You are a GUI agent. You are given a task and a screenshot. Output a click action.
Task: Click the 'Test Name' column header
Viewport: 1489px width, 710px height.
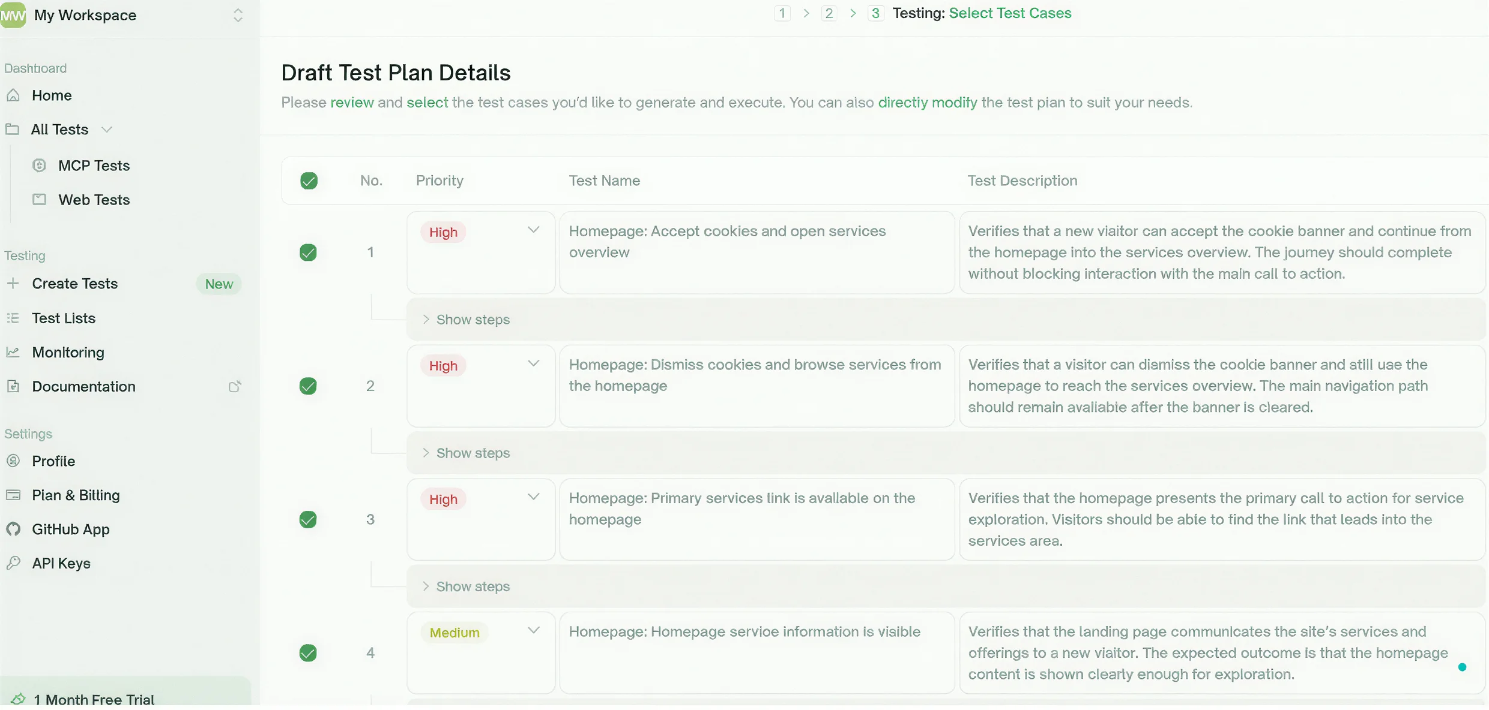click(604, 180)
